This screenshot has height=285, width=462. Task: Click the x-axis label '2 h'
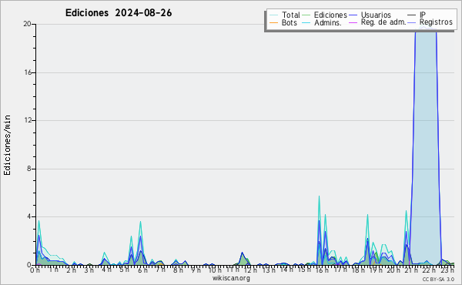click(71, 270)
